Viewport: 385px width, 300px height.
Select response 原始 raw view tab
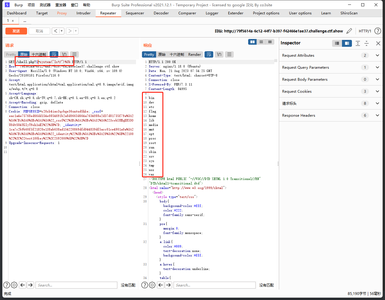pos(162,54)
